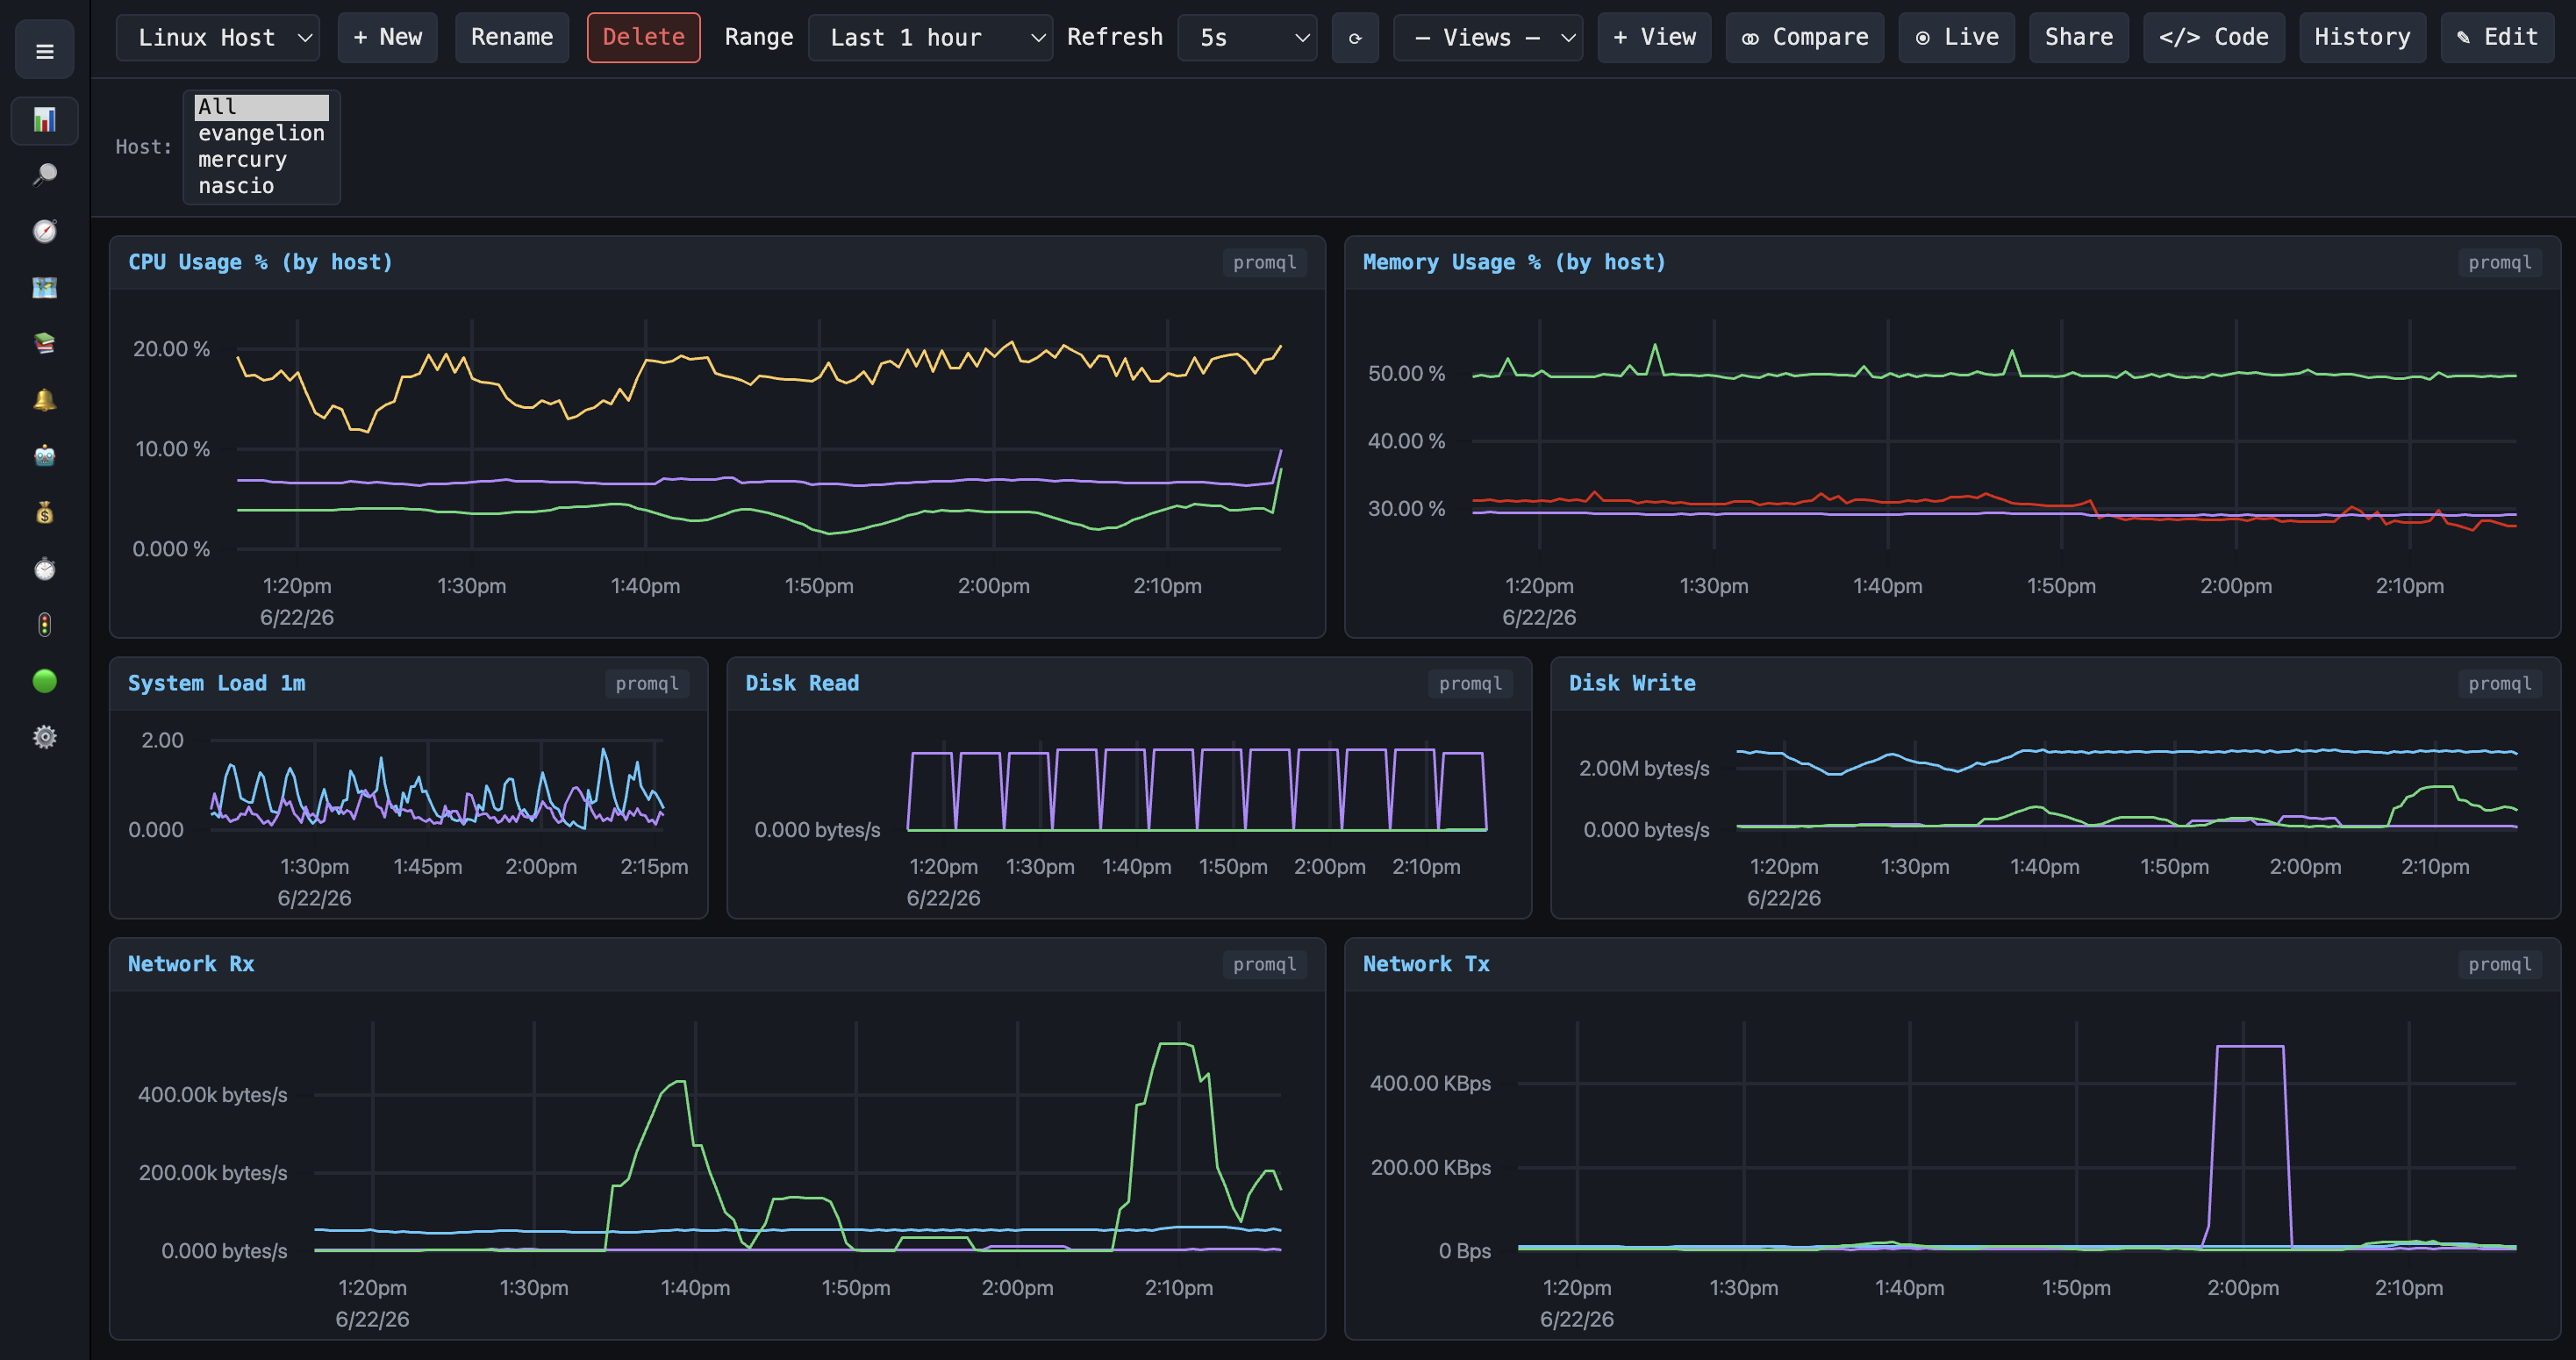
Task: Open the bar chart dashboards icon
Action: coord(44,120)
